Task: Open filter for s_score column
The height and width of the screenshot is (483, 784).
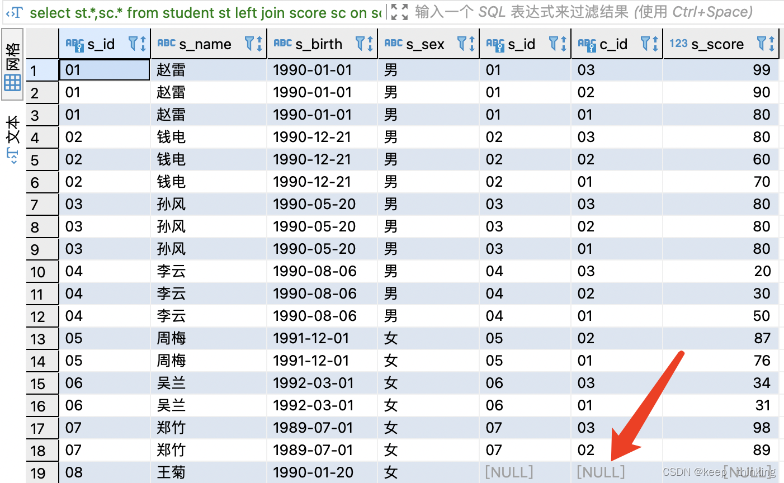Action: (x=762, y=43)
